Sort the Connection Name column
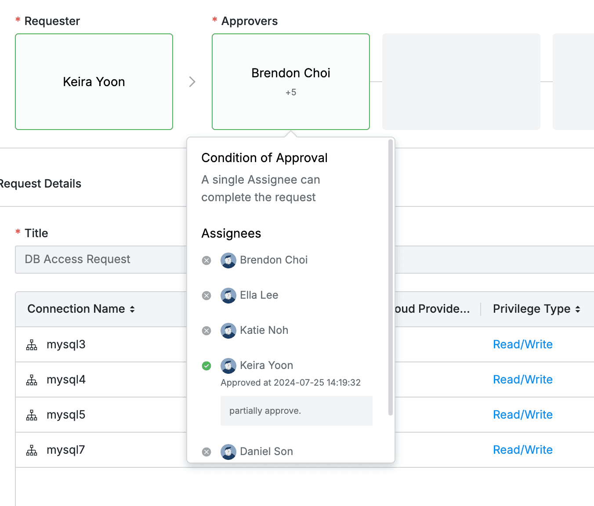This screenshot has height=506, width=594. pos(132,309)
